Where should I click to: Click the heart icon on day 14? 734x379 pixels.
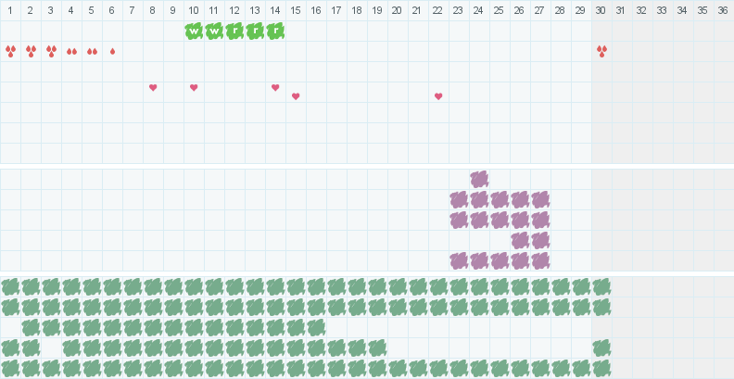click(x=275, y=87)
